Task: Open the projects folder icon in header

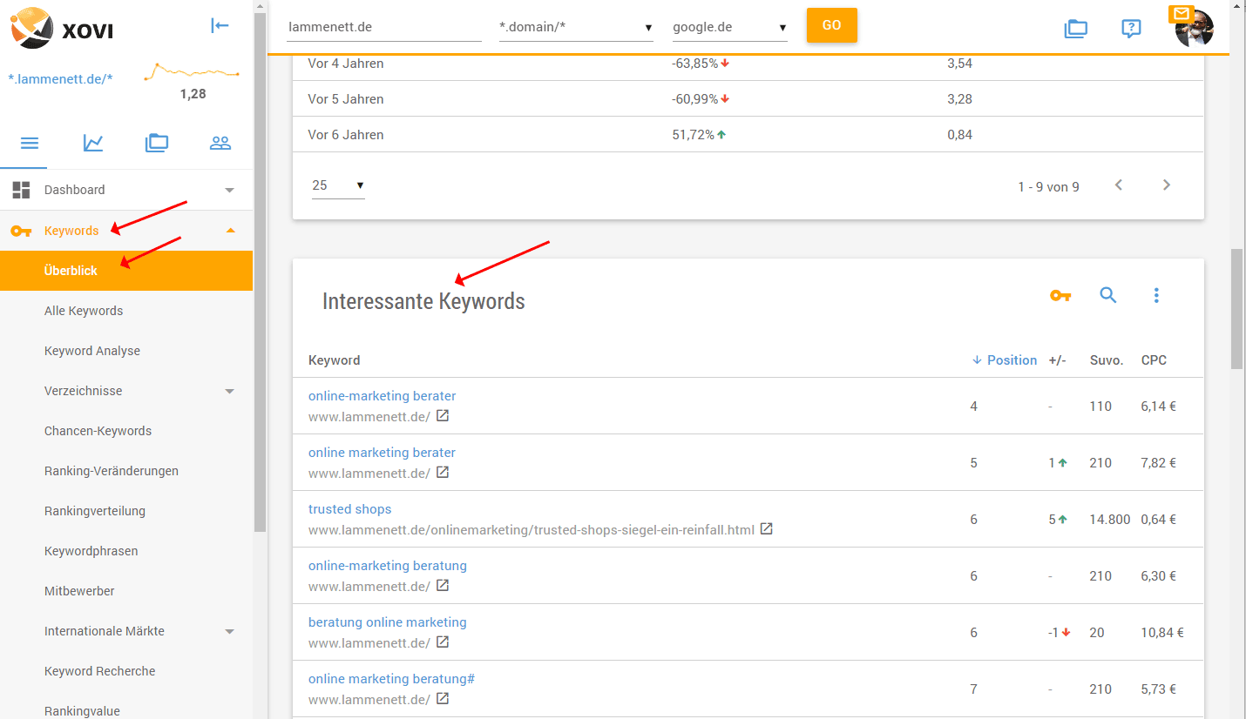Action: [x=1076, y=28]
